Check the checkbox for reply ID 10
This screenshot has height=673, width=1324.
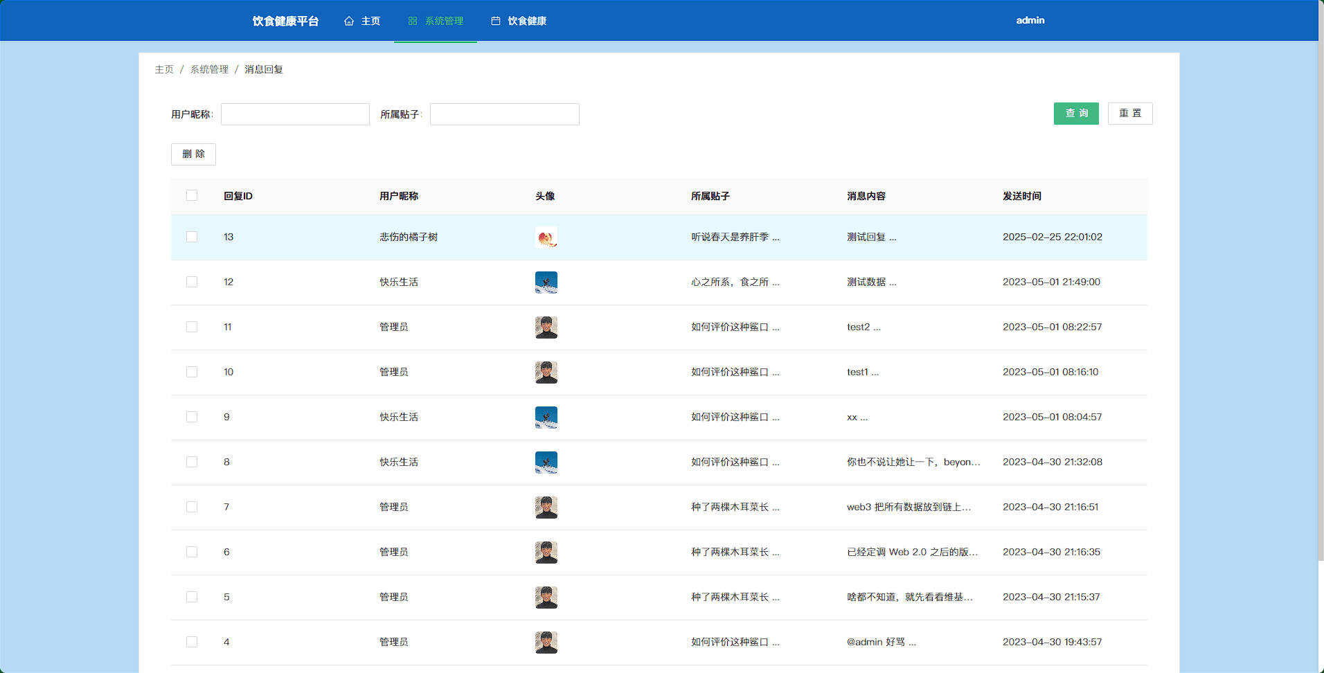point(192,372)
